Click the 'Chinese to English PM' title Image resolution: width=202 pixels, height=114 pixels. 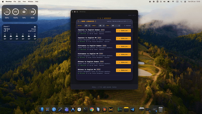pyautogui.click(x=87, y=69)
